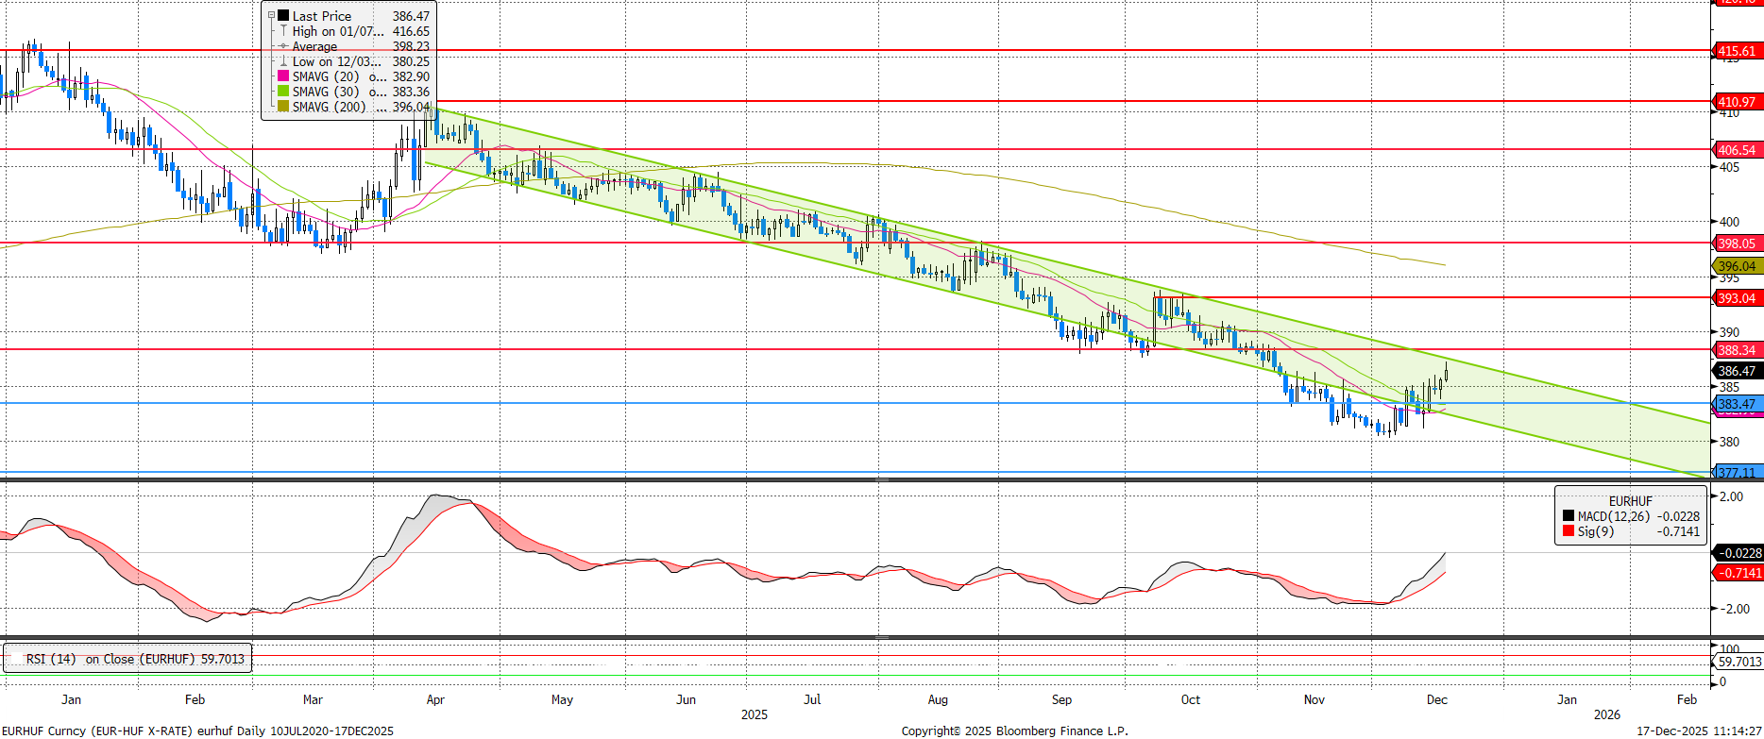Viewport: 1764px width, 739px height.
Task: Click the 410.97 horizontal line price tag
Action: click(1737, 102)
